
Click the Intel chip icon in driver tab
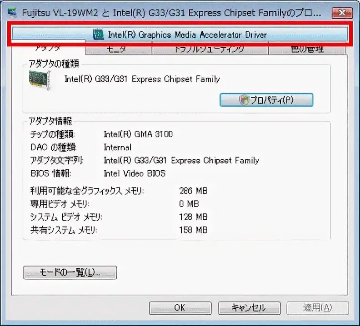99,35
